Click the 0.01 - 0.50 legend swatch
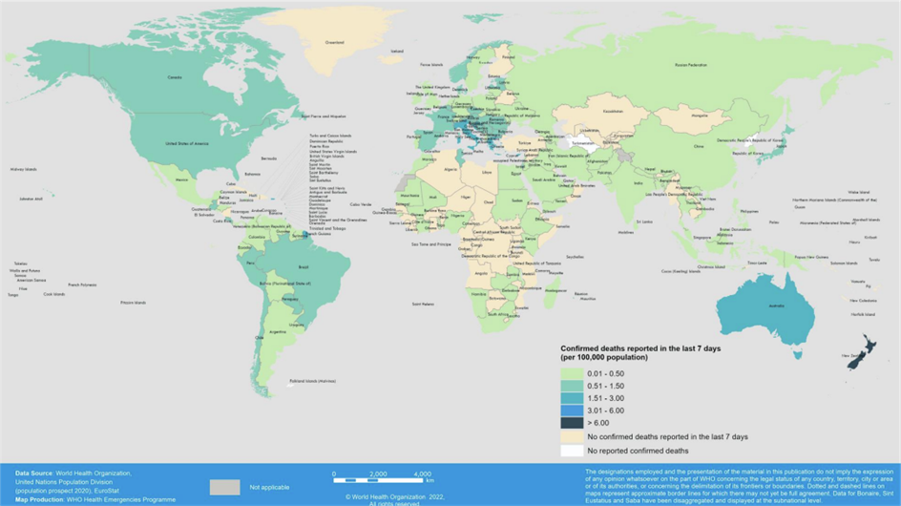Screen dimensions: 901x506 (x=571, y=372)
